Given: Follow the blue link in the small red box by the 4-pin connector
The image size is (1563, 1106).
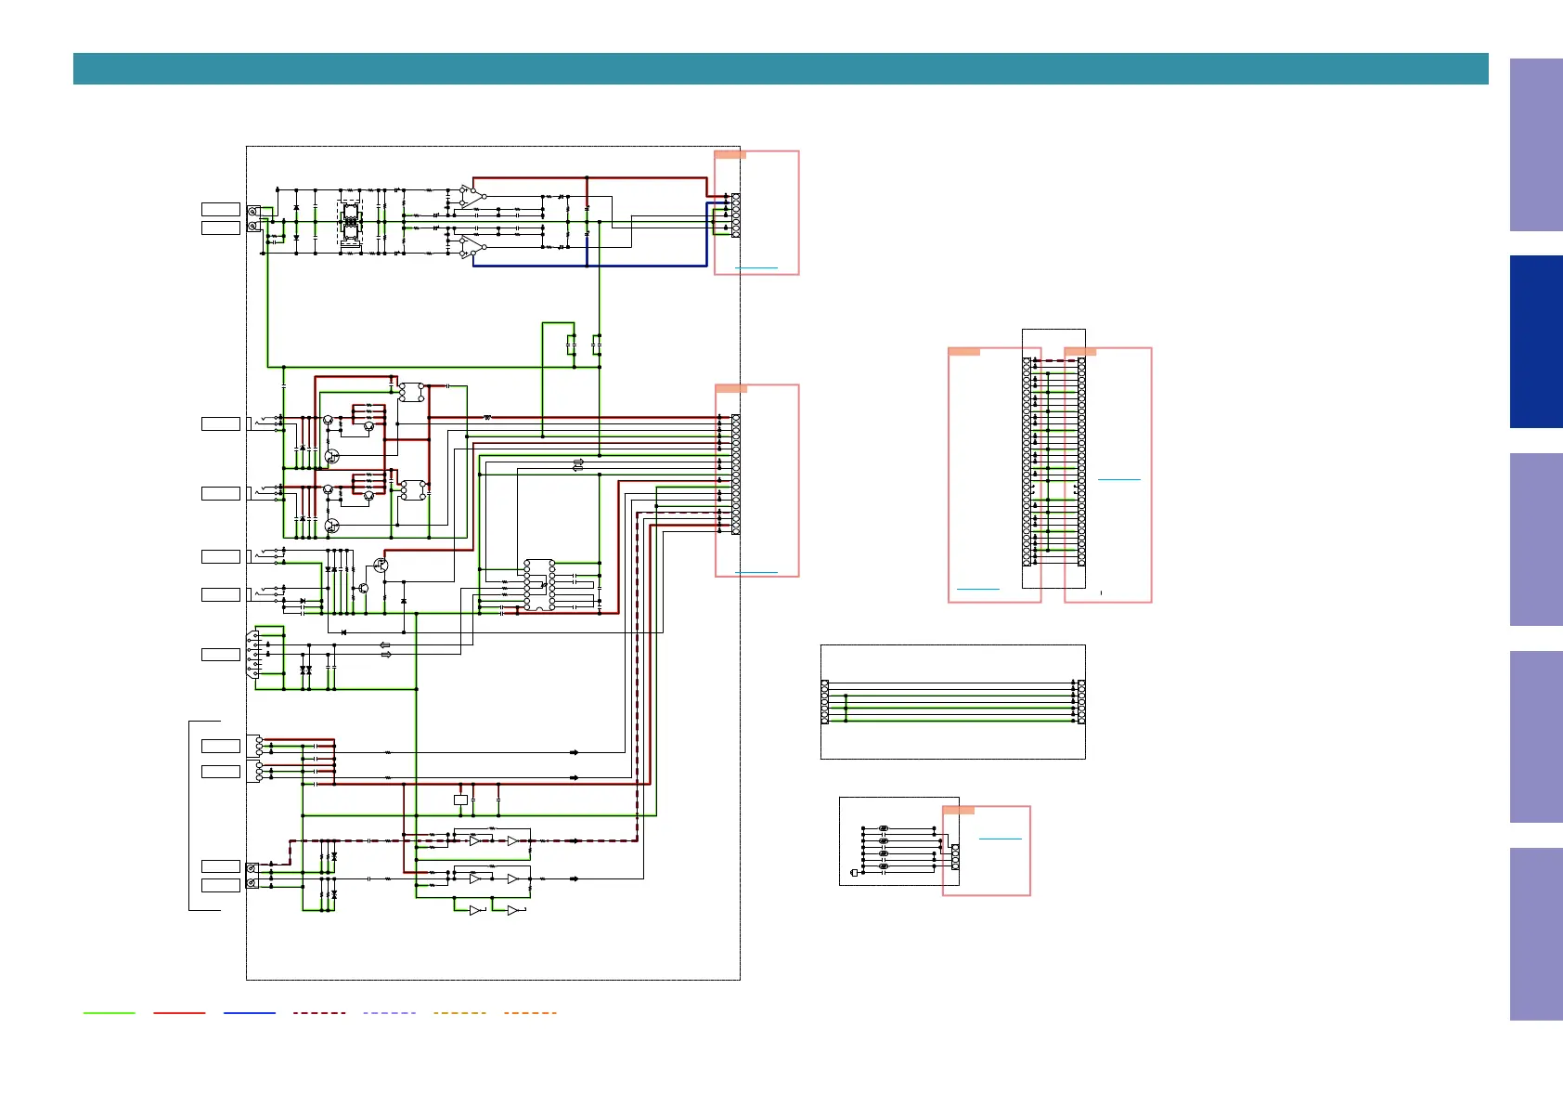Looking at the screenshot, I should coord(1001,839).
